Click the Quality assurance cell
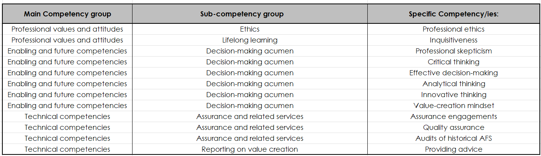Screen dimensions: 541x156 tap(453, 128)
